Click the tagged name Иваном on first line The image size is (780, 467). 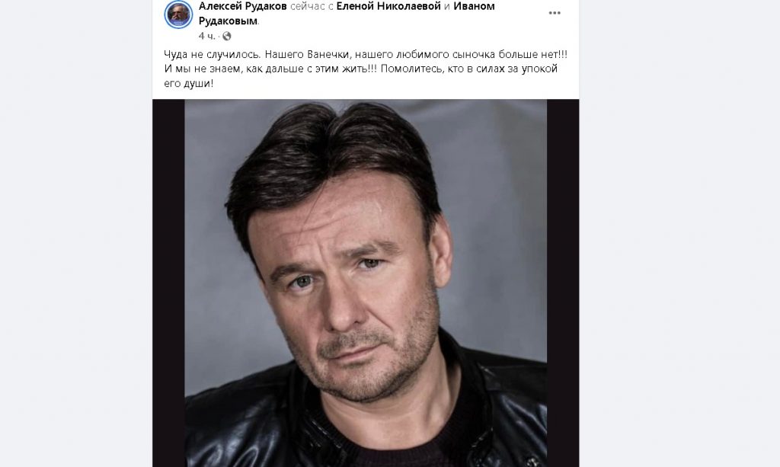click(474, 6)
